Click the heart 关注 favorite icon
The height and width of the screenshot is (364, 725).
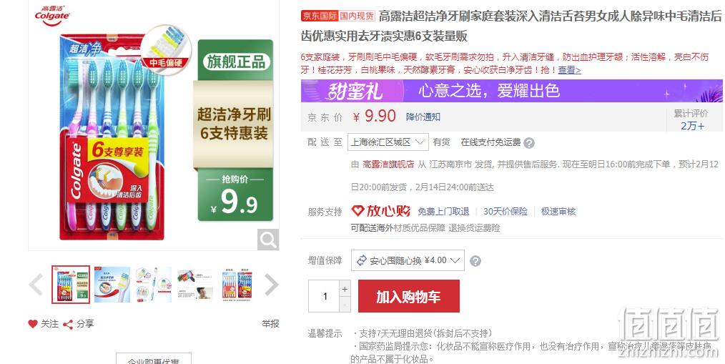[x=33, y=324]
